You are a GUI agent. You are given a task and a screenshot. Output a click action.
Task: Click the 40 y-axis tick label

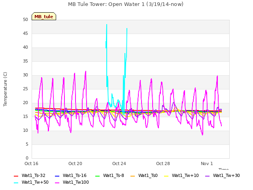(x=25, y=47)
